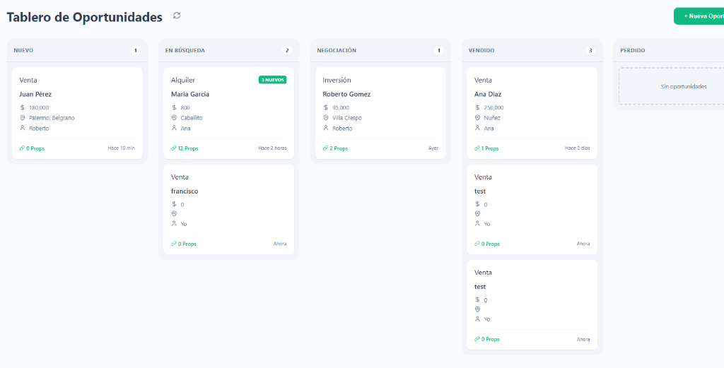Click the link icon beside 12 Props
The width and height of the screenshot is (724, 368).
pos(174,148)
